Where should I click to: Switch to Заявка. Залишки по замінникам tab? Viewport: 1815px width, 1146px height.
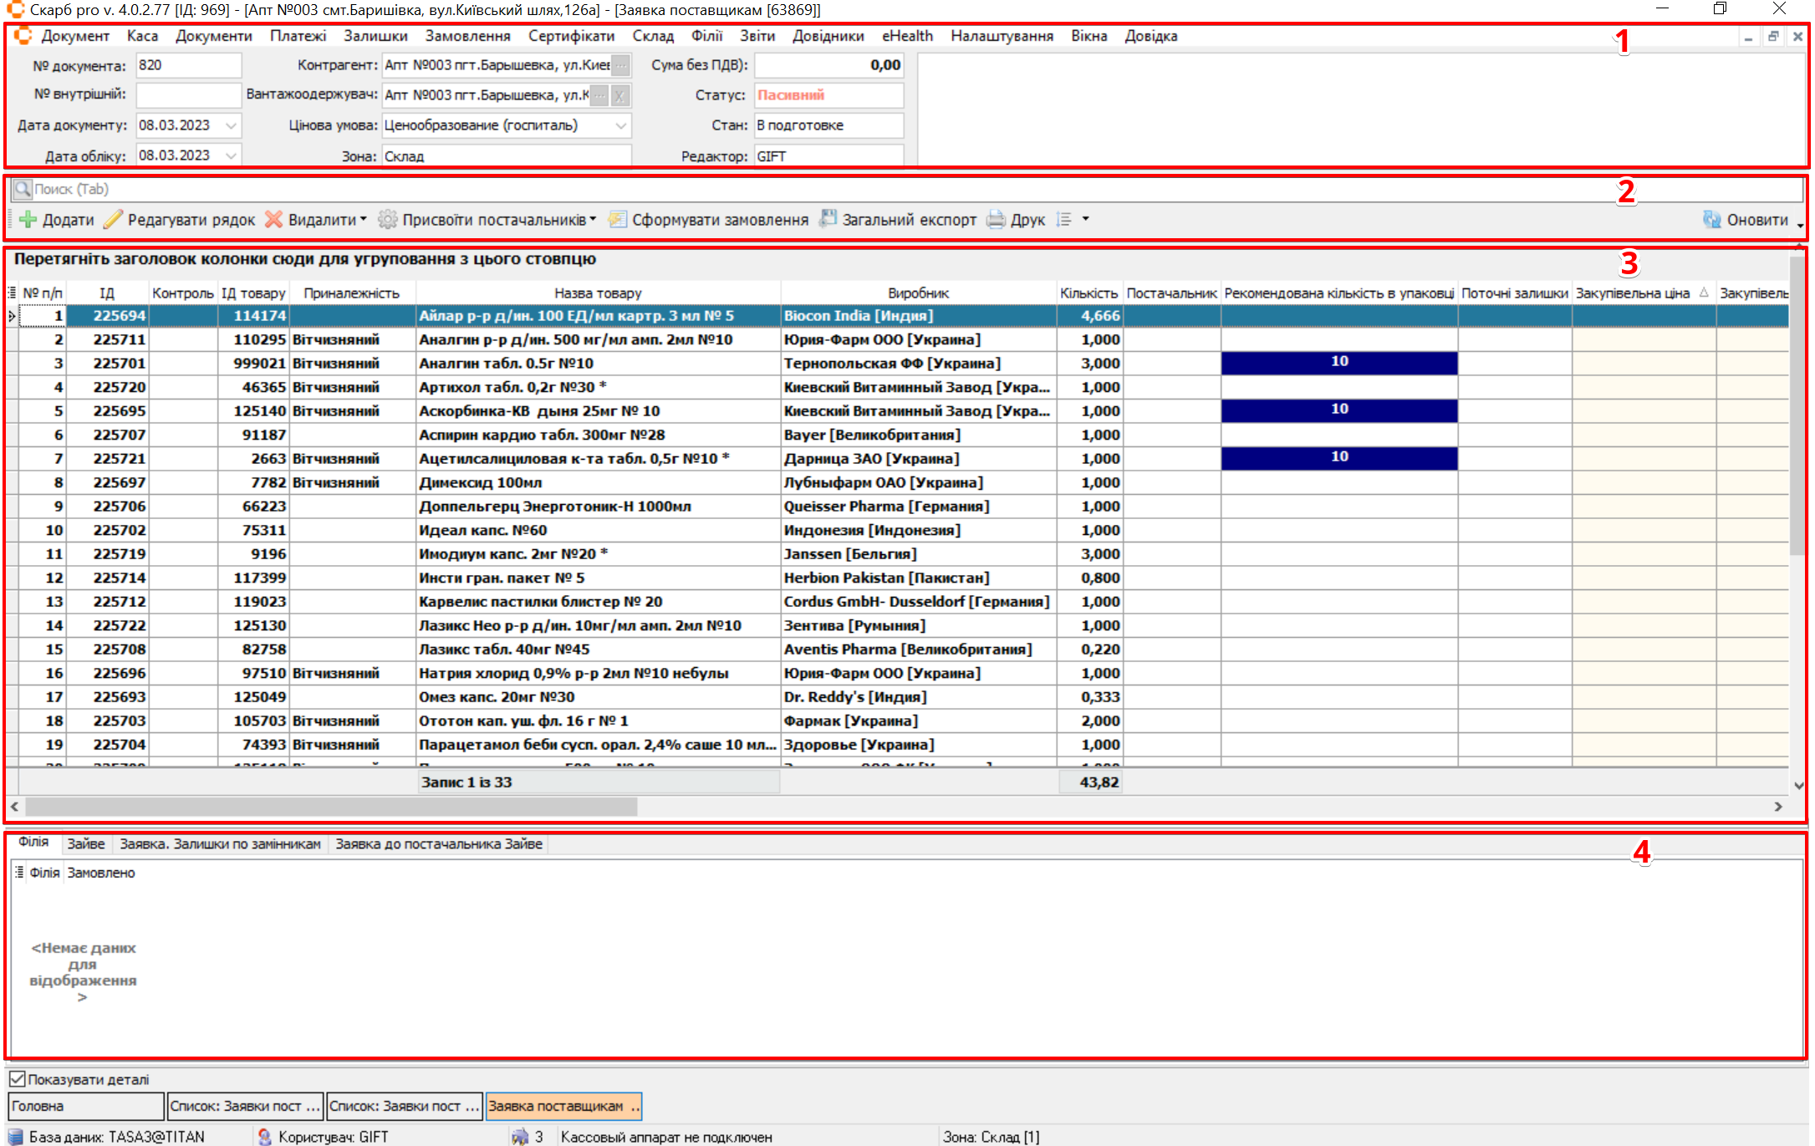[220, 844]
